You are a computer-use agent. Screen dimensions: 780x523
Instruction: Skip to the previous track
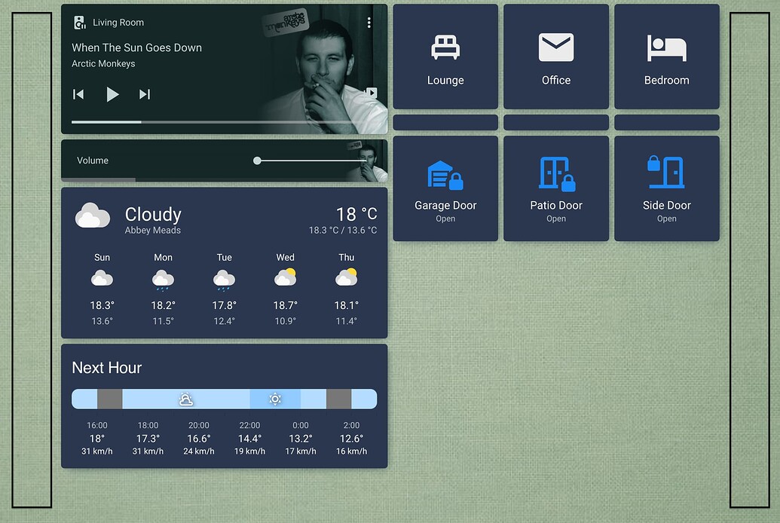[78, 94]
